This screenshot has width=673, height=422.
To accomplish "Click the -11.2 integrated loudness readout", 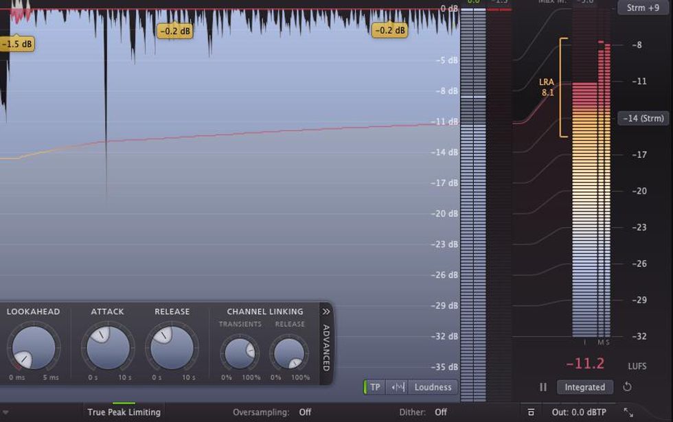I will (x=585, y=364).
